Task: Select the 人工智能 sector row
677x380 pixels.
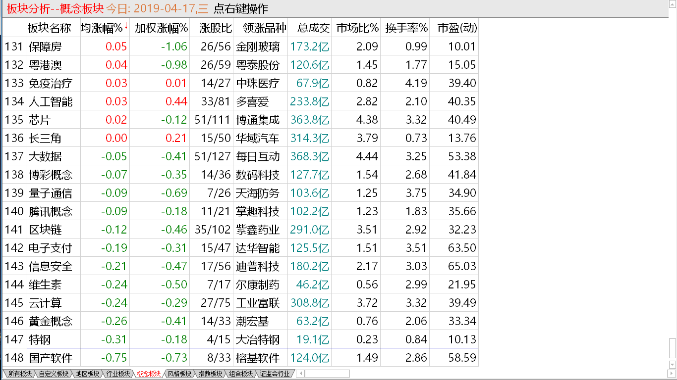Action: 241,101
